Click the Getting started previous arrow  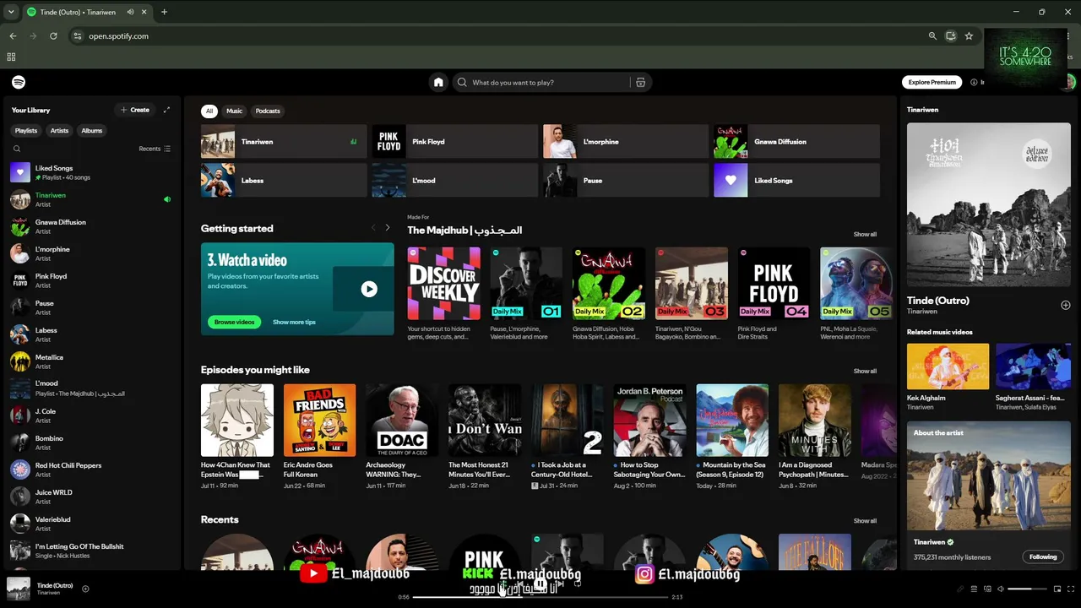(373, 228)
